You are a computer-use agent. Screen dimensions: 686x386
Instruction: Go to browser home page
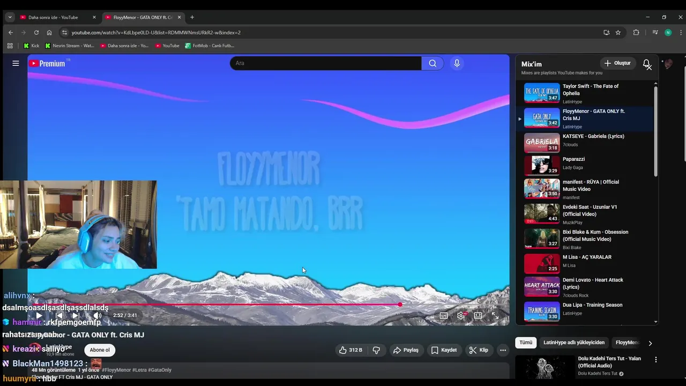(x=49, y=32)
